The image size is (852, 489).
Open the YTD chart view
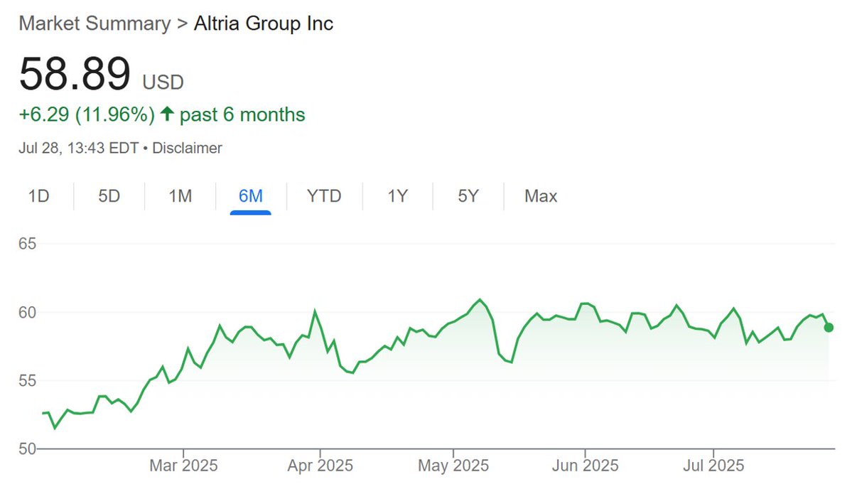tap(324, 196)
